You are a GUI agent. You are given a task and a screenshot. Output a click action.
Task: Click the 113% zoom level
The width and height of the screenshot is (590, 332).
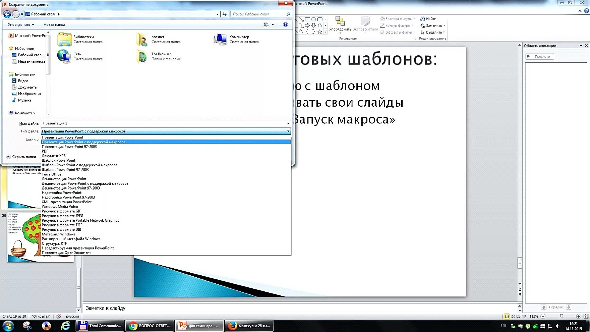coord(534,316)
